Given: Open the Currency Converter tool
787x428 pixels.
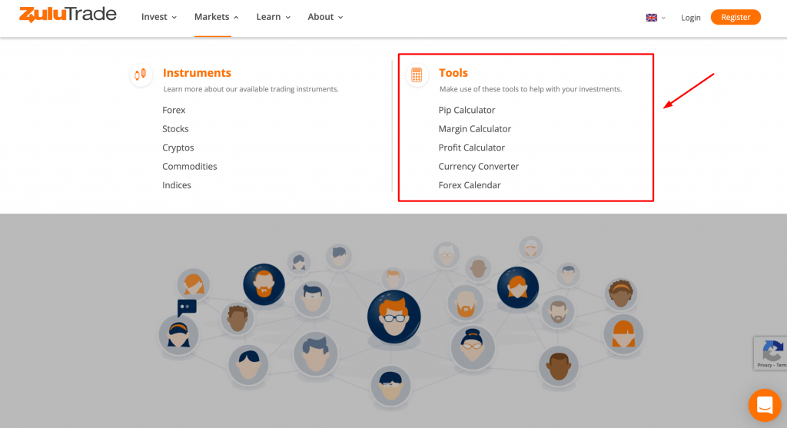Looking at the screenshot, I should coord(478,166).
